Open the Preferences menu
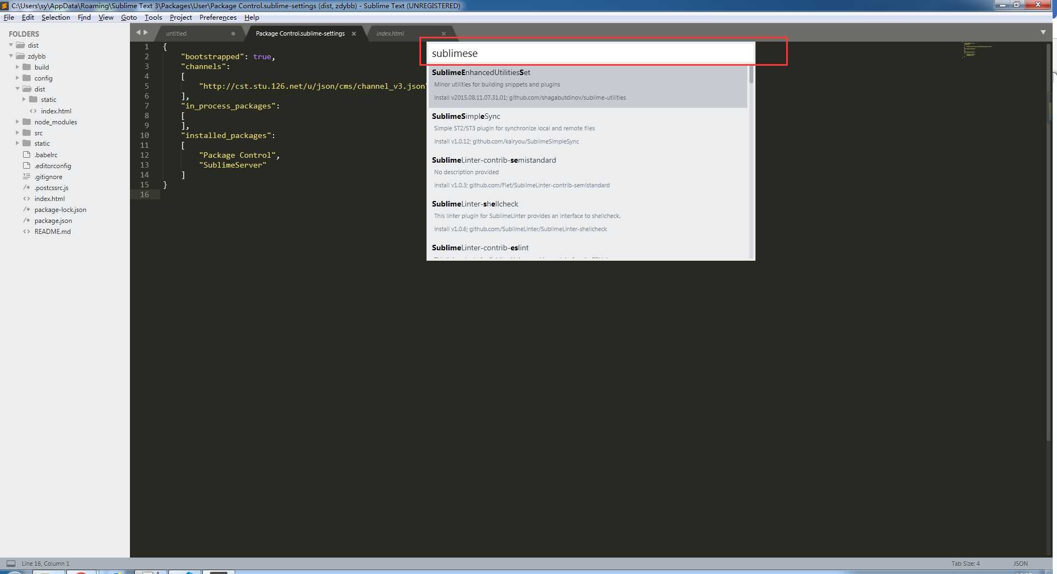Image resolution: width=1057 pixels, height=574 pixels. click(x=218, y=18)
